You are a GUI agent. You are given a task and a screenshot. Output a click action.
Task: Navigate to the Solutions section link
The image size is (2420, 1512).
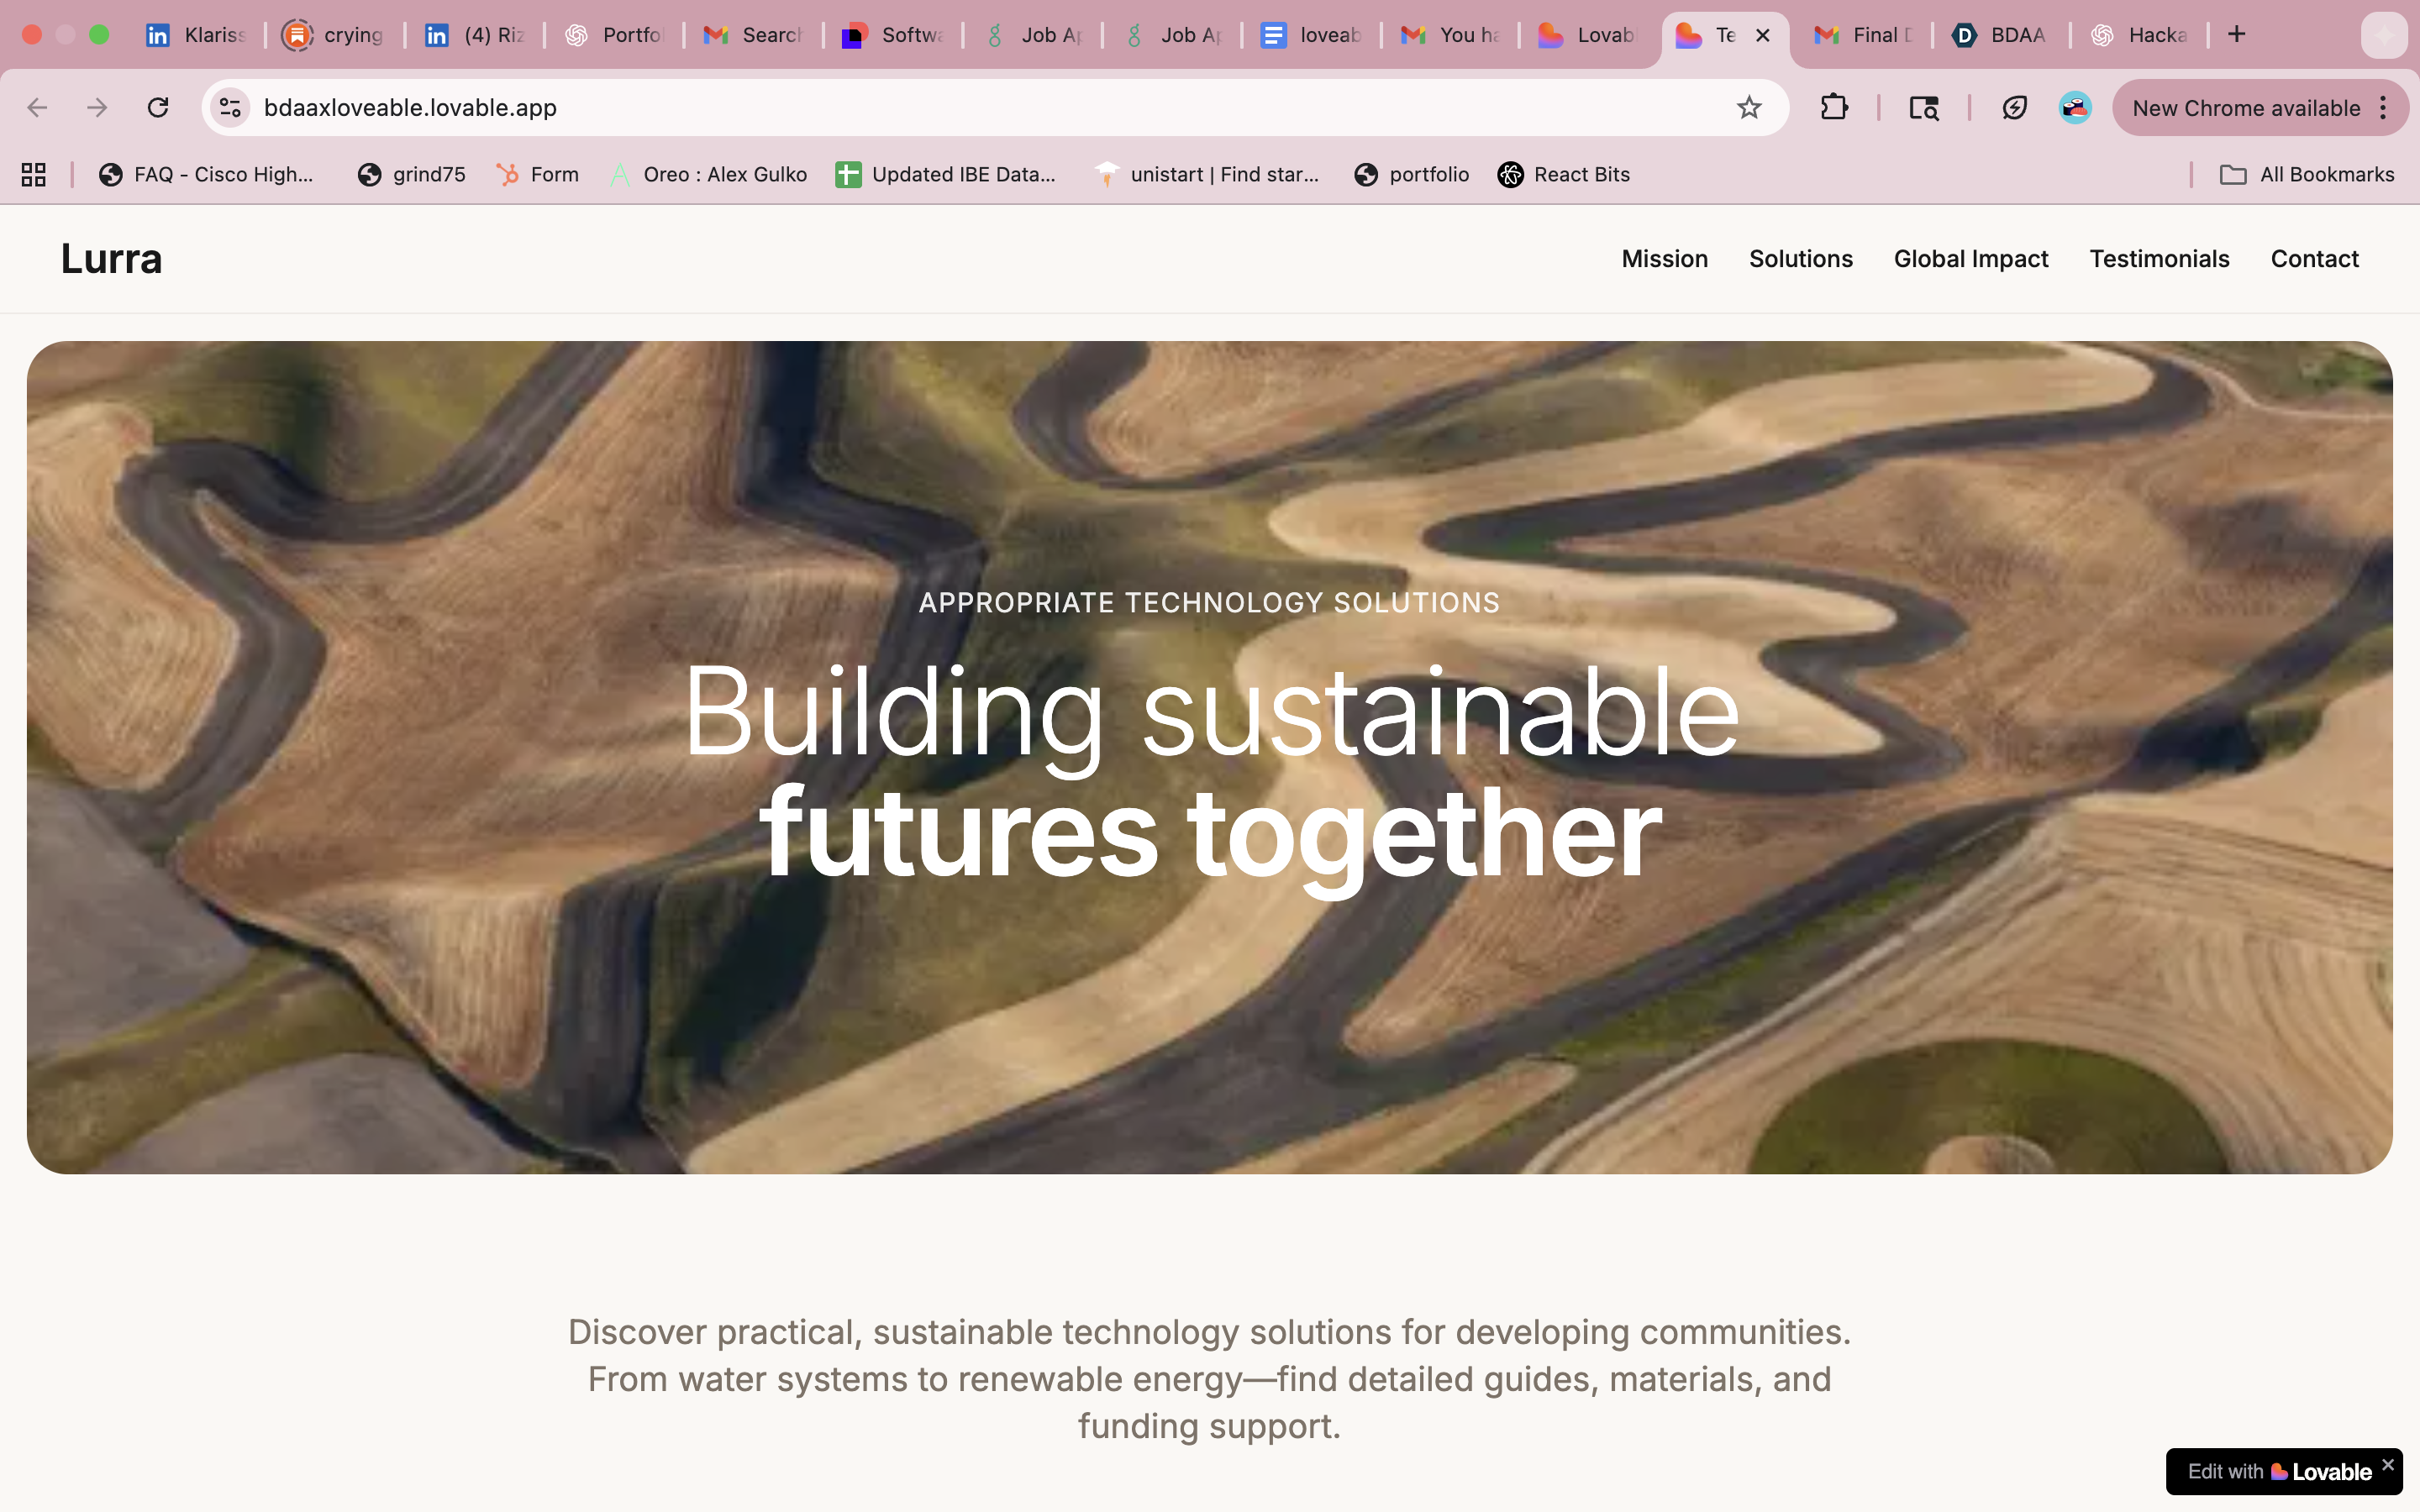[x=1800, y=259]
